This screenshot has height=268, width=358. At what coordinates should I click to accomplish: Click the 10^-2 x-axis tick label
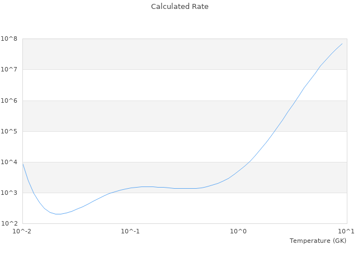pyautogui.click(x=22, y=231)
